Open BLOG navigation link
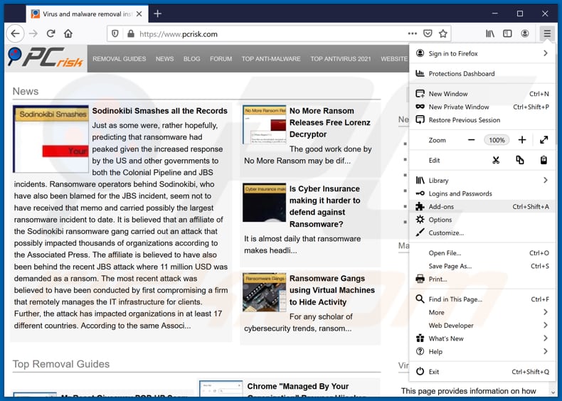This screenshot has height=401, width=562. [192, 59]
